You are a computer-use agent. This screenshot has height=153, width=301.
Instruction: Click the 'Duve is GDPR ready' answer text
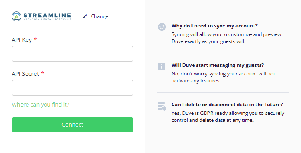pyautogui.click(x=228, y=116)
